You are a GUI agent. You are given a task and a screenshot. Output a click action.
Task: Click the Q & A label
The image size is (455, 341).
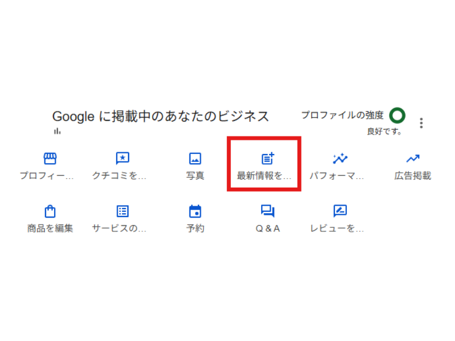click(x=267, y=228)
